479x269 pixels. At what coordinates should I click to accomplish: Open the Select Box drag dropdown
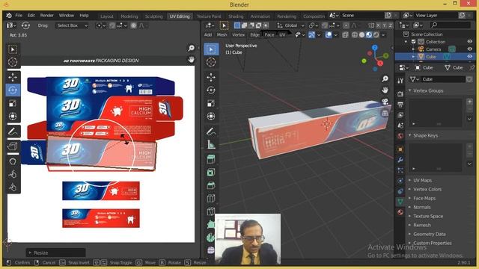click(x=72, y=25)
